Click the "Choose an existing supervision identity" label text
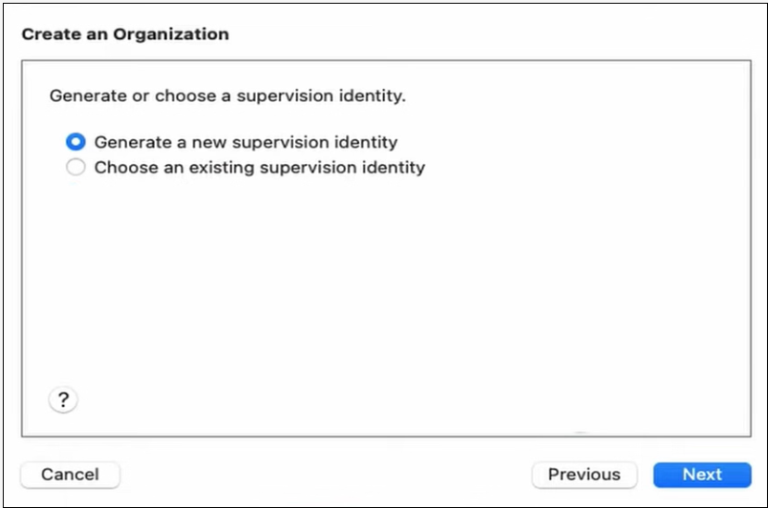The height and width of the screenshot is (508, 768). 260,168
